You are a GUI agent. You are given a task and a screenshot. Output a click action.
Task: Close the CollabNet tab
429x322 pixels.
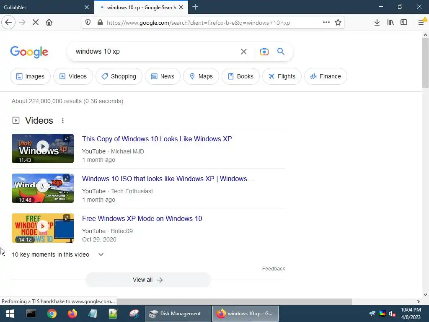(x=86, y=7)
